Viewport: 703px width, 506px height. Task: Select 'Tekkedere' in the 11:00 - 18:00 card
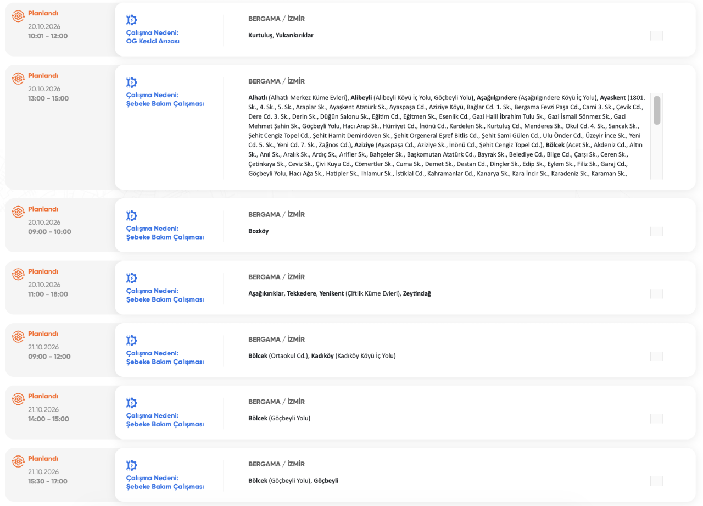(302, 293)
